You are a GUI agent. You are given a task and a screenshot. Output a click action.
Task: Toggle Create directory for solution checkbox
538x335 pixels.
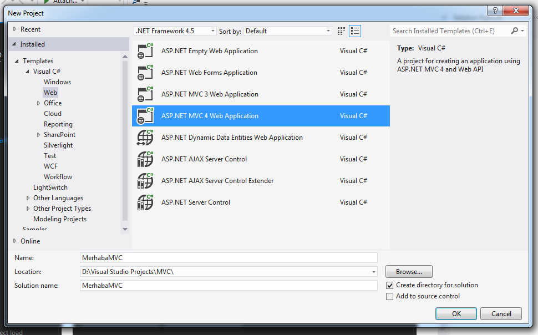click(389, 285)
